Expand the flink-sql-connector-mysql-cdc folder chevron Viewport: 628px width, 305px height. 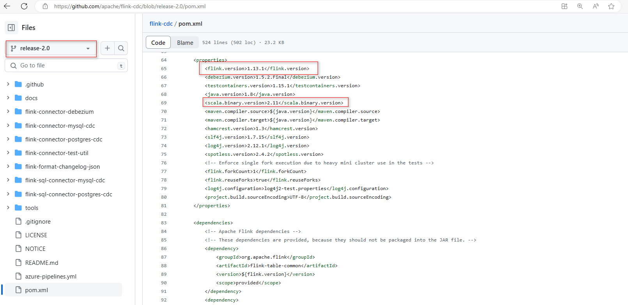8,180
